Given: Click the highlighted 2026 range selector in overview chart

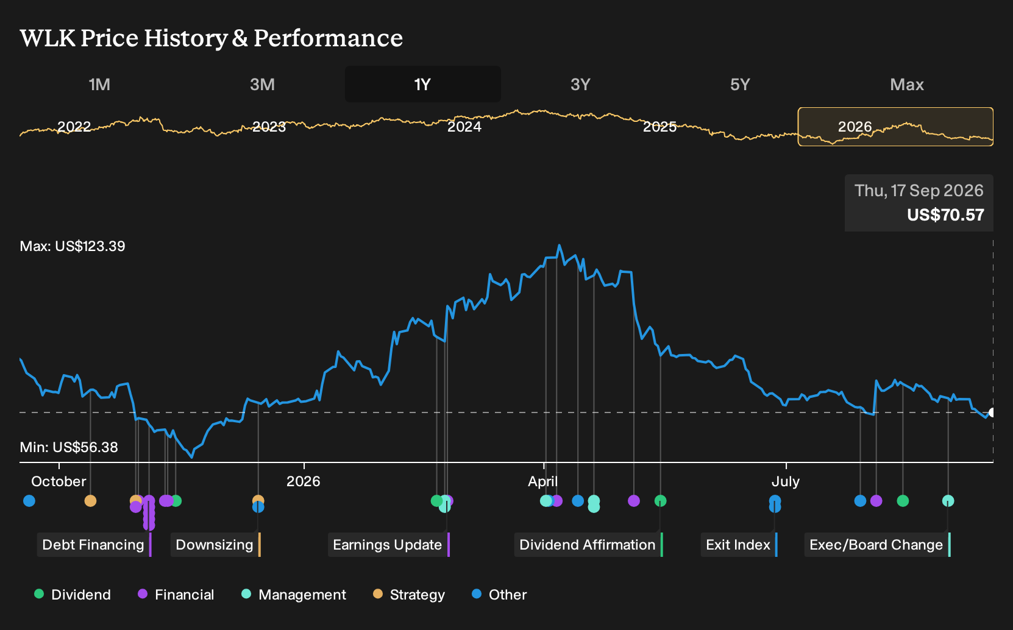Looking at the screenshot, I should coord(895,127).
